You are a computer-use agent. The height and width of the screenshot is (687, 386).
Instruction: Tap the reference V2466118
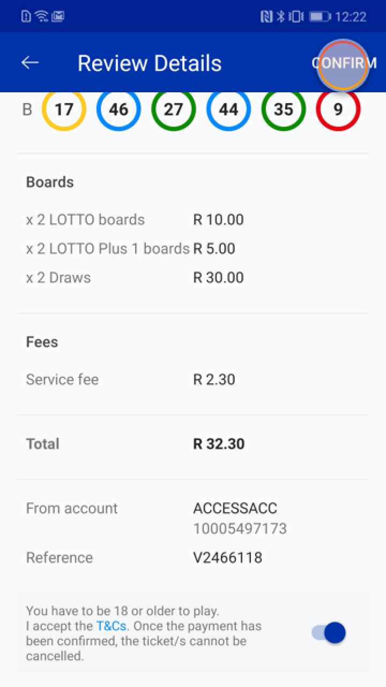click(x=227, y=558)
